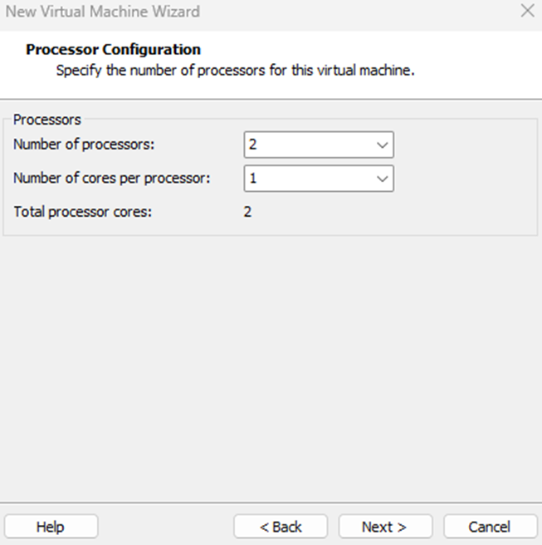
Task: Click the "Specify the number of processors" description
Action: coord(236,71)
